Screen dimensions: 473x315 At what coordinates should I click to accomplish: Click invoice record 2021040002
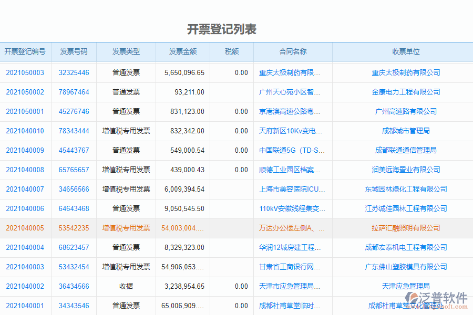25,286
